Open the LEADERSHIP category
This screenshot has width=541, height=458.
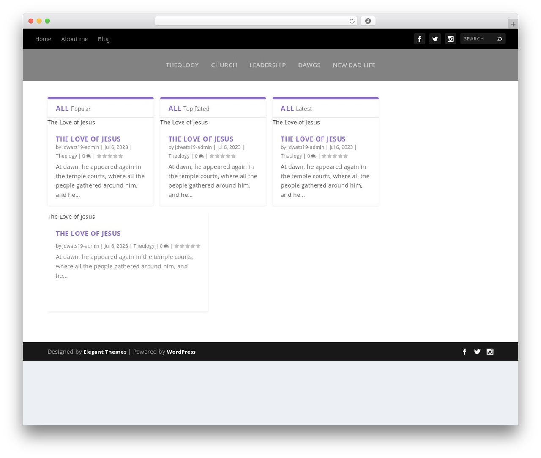click(268, 65)
